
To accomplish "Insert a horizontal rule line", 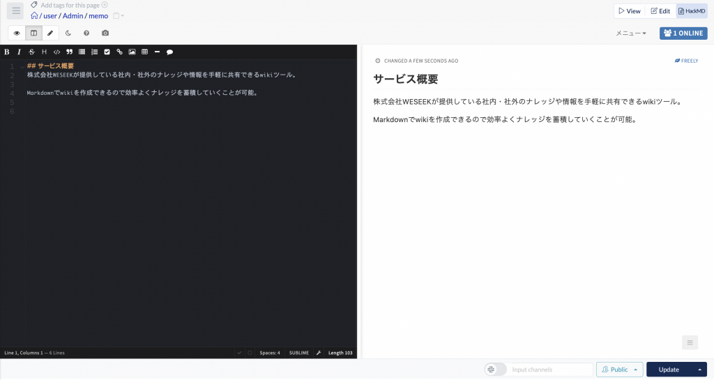I will (x=157, y=52).
